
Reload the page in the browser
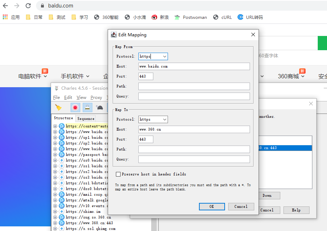pos(28,6)
